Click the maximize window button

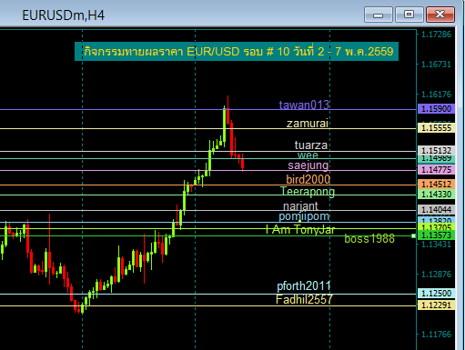[409, 15]
